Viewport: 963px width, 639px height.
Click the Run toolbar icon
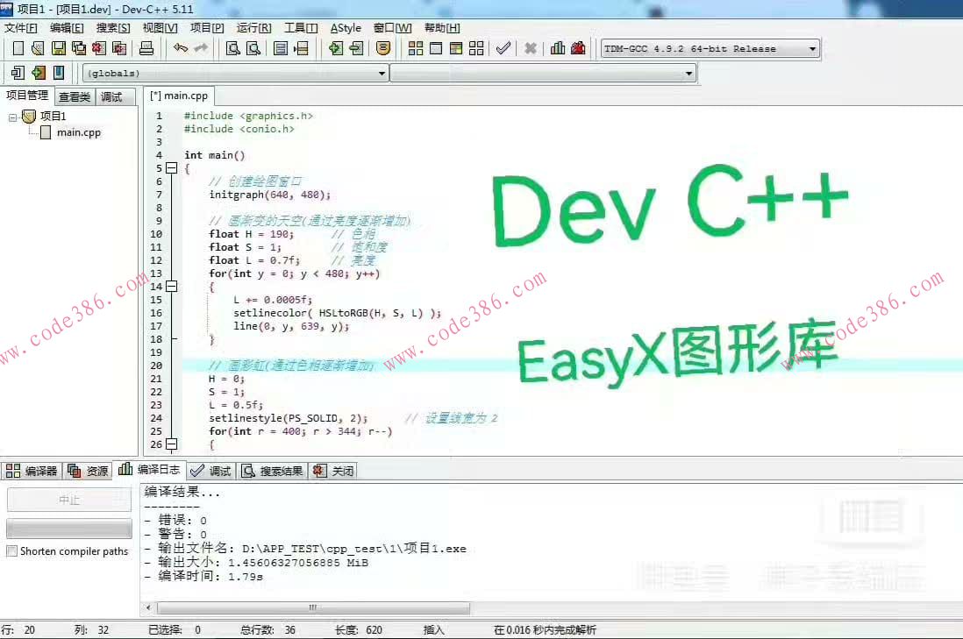436,48
